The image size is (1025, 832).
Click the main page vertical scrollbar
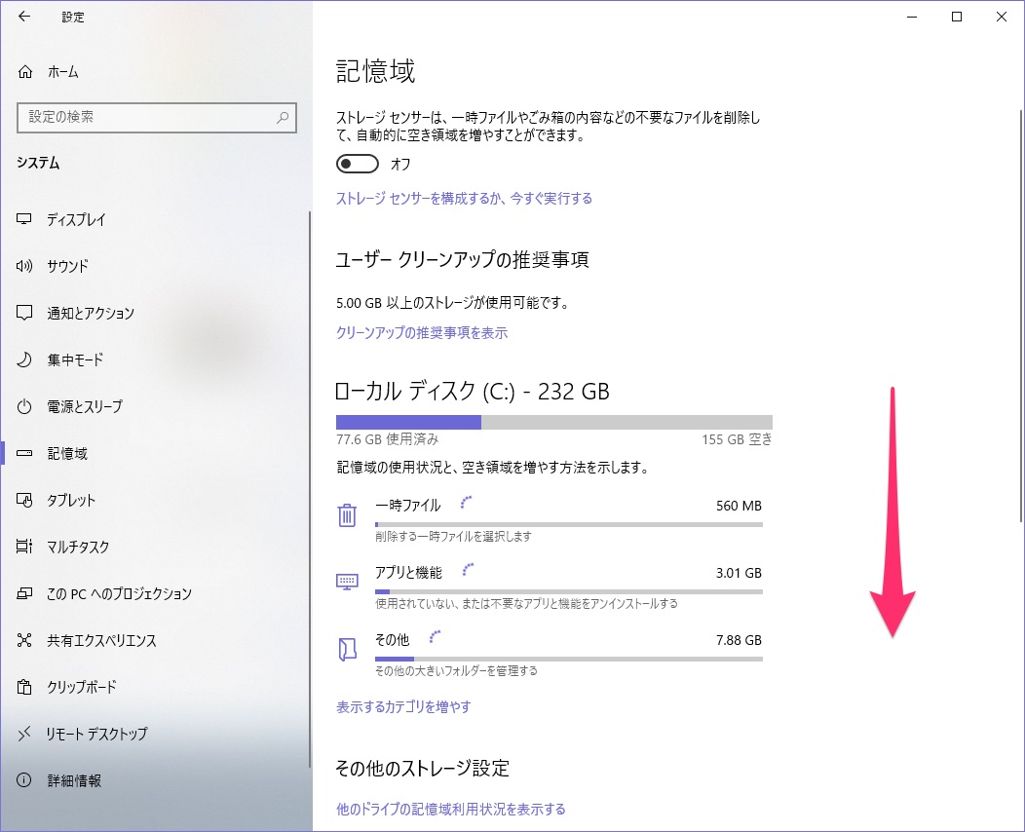[x=1021, y=317]
